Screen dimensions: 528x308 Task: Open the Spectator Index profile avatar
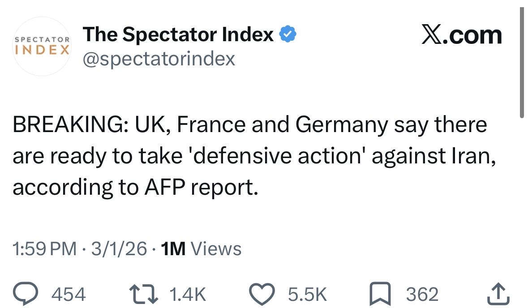tap(42, 46)
